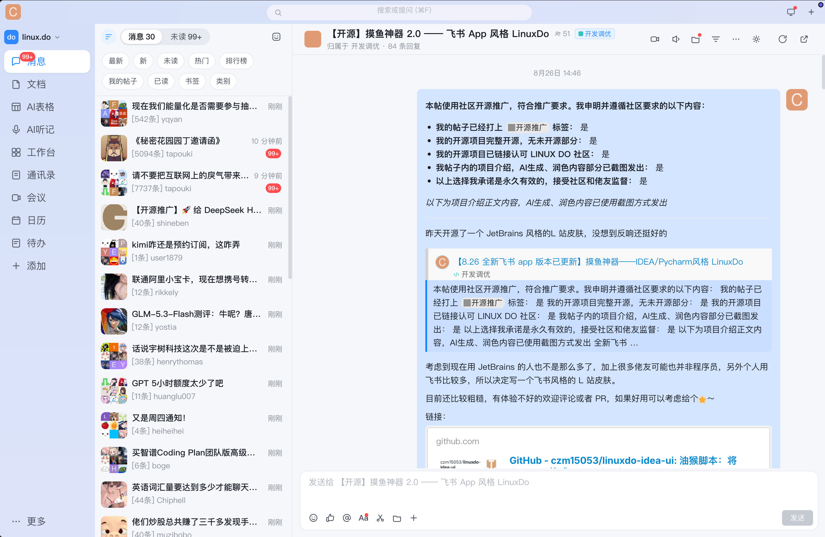Open the three-dot more menu in header
The image size is (825, 537).
pyautogui.click(x=736, y=39)
